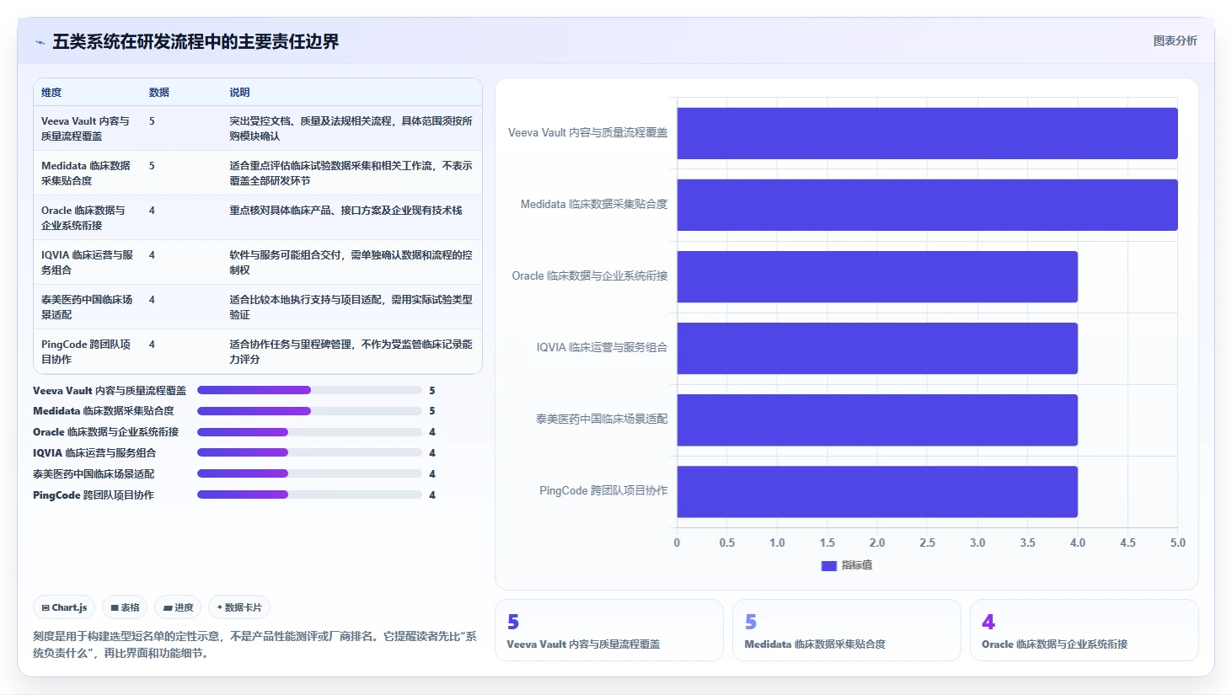Click the title 五类系统在研发流程中的主要责任边界
The height and width of the screenshot is (695, 1232).
(196, 42)
